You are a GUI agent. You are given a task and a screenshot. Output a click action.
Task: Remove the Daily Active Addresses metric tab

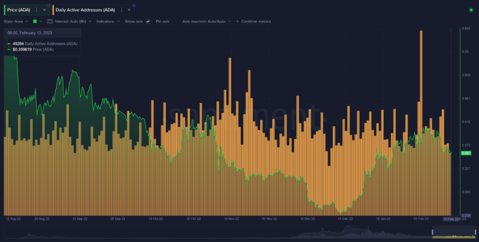click(128, 10)
